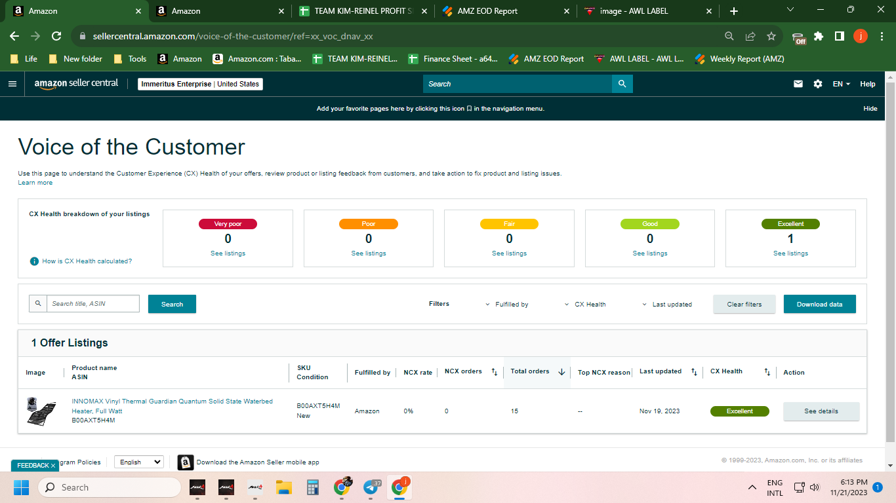The image size is (896, 503).
Task: See listings under Fair
Action: click(509, 253)
